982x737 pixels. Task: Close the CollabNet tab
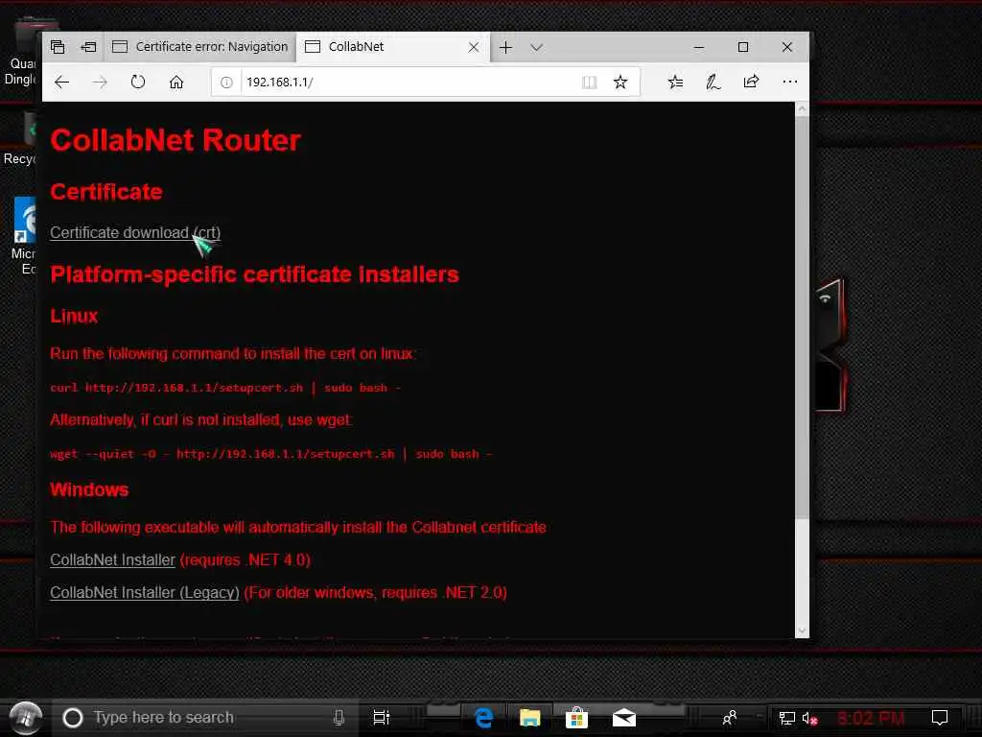pos(474,47)
